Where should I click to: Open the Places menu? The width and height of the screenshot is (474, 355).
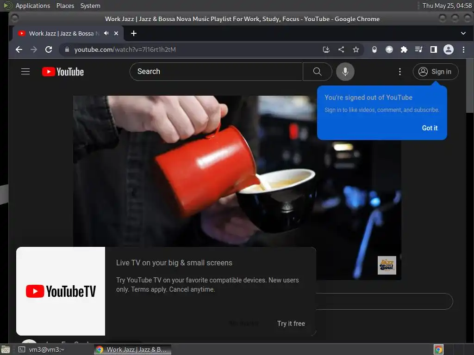tap(65, 6)
